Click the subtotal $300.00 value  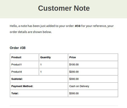coord(74,79)
